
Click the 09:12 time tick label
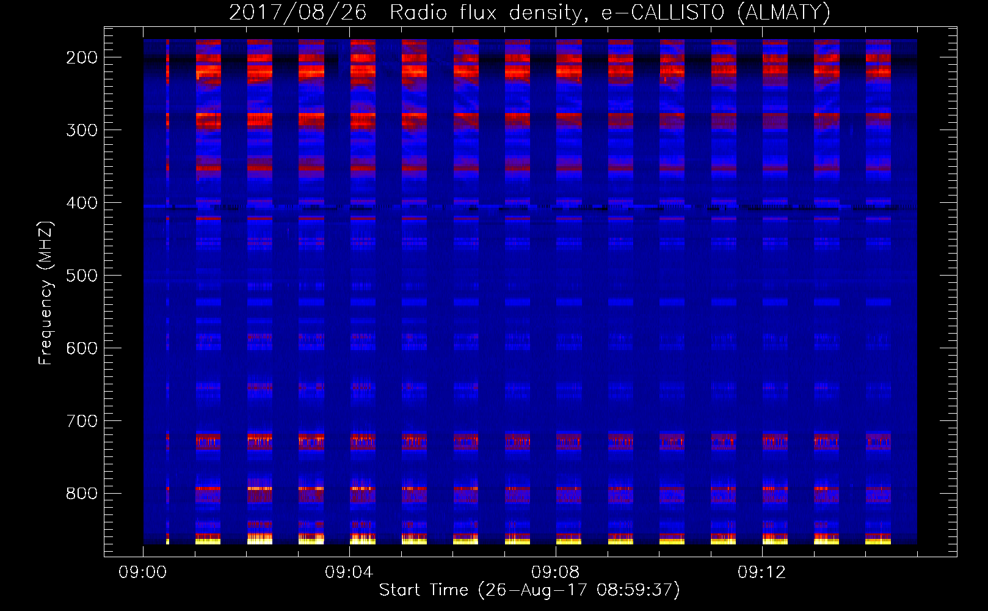click(762, 573)
